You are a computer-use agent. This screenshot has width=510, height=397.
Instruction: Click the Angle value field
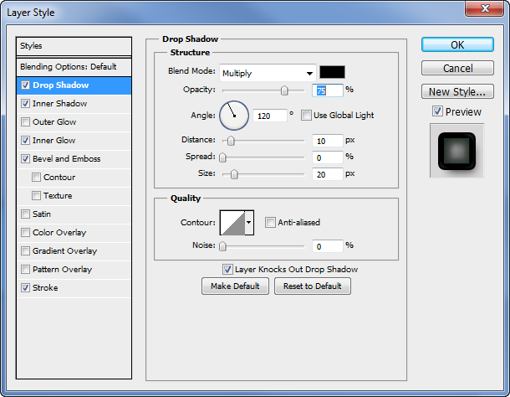pos(270,116)
